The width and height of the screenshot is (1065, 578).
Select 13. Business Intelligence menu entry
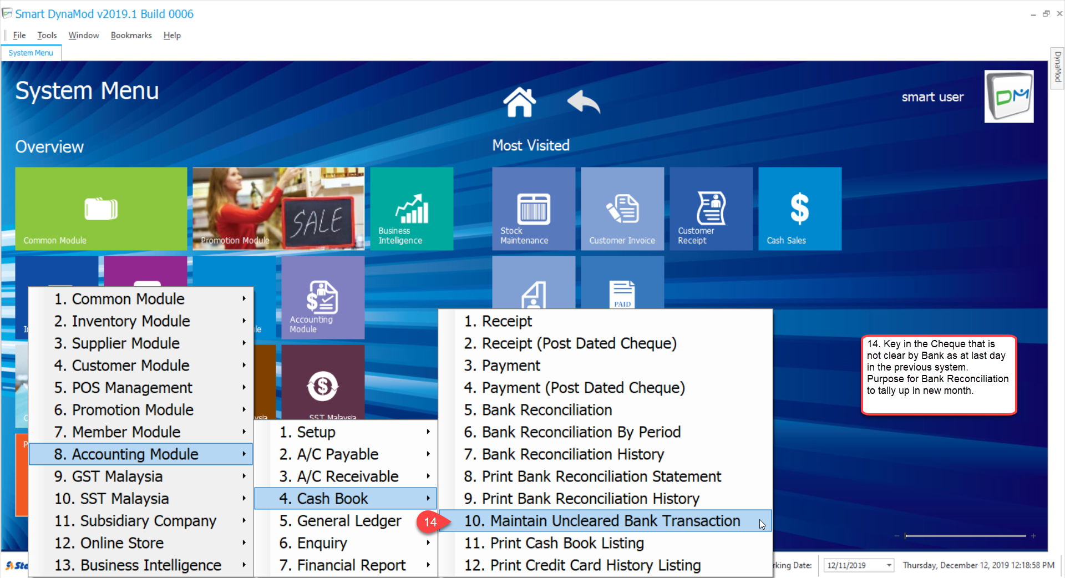coord(141,565)
